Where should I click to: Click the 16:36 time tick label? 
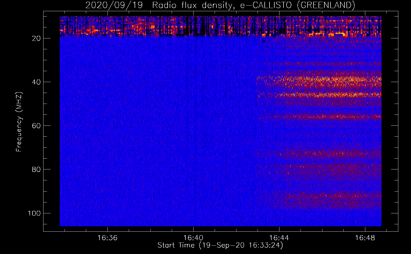[x=107, y=238]
